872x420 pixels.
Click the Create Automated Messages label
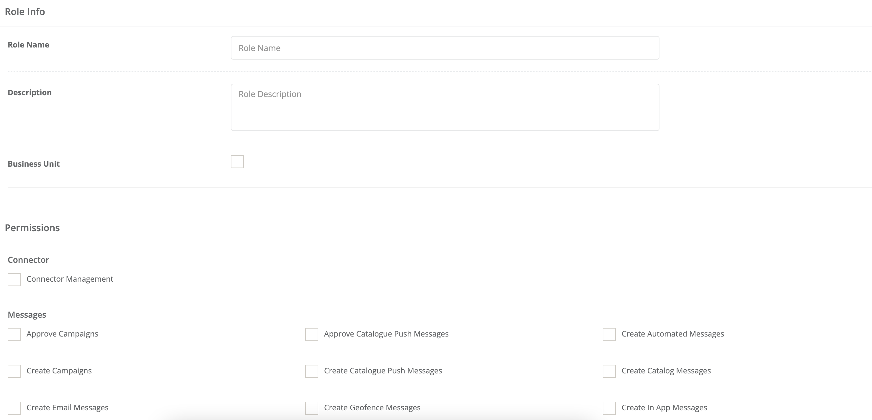pyautogui.click(x=673, y=334)
